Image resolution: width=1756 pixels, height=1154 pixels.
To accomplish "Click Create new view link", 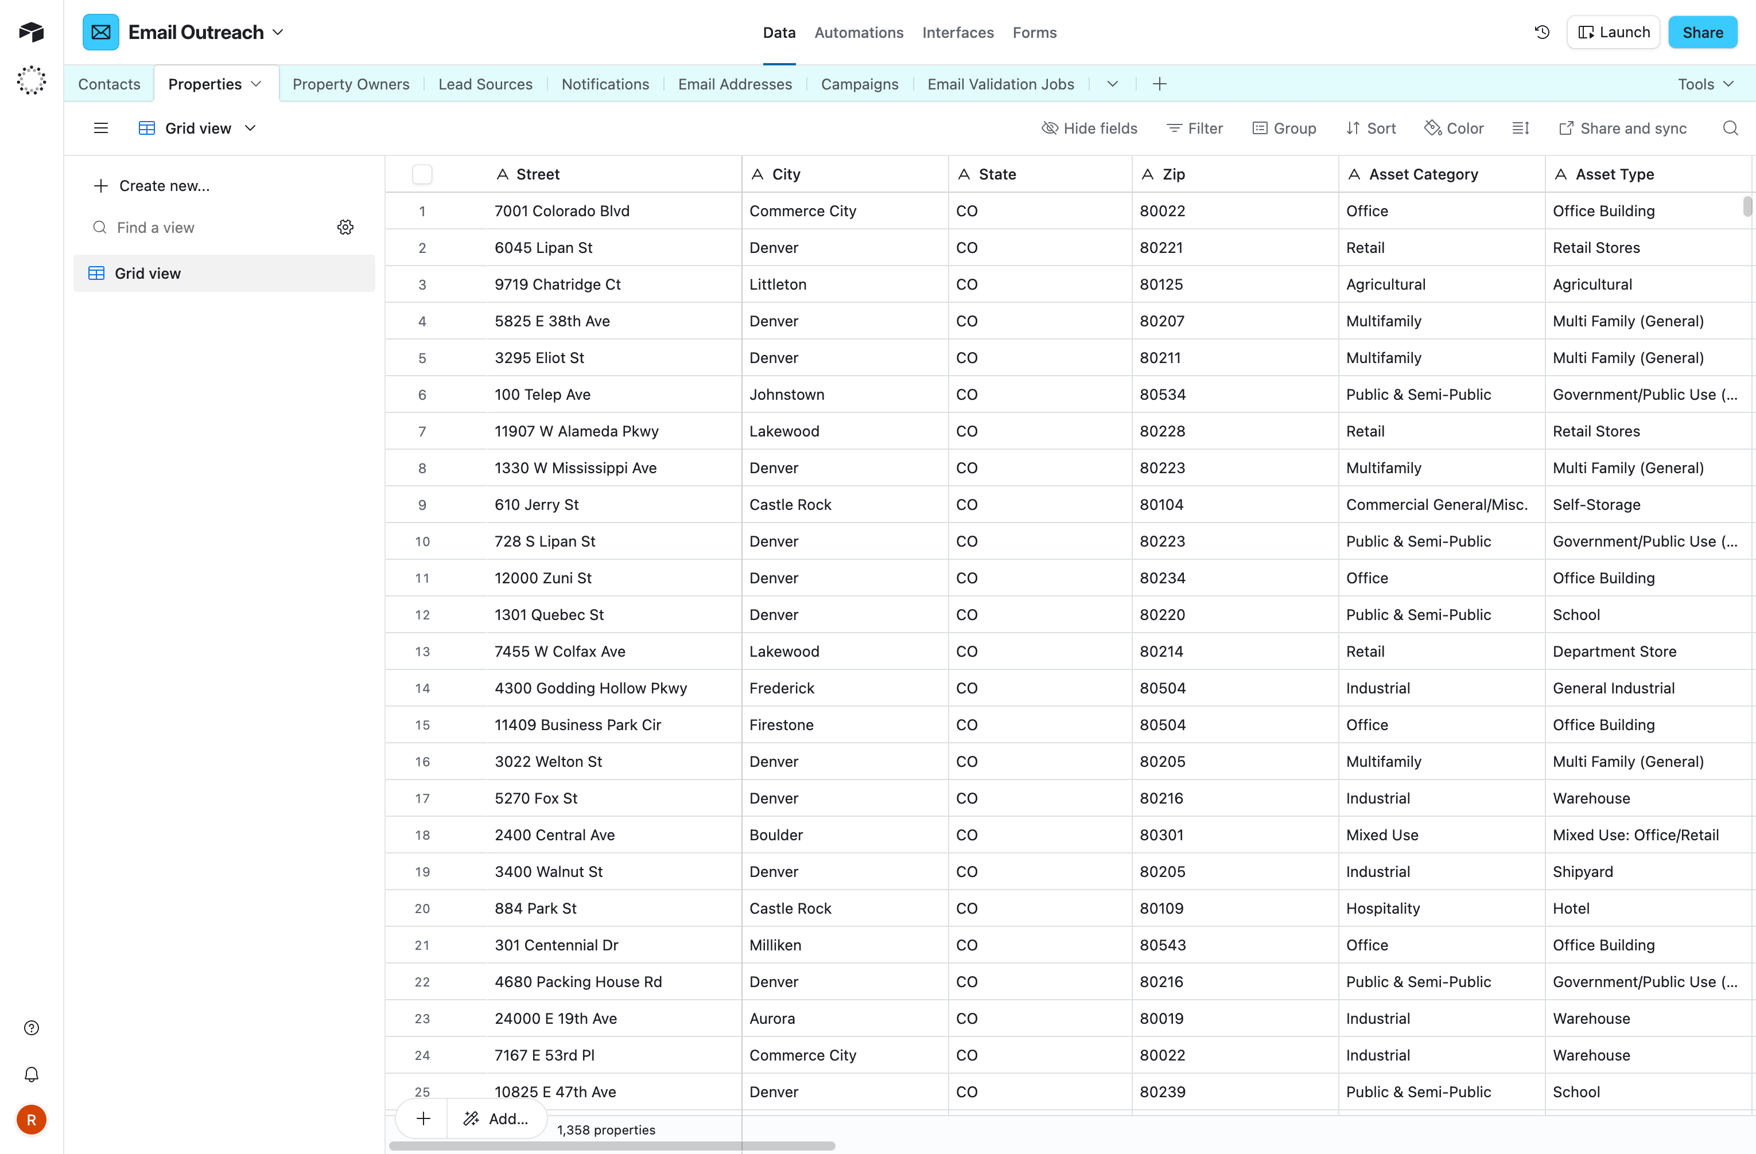I will (x=151, y=185).
